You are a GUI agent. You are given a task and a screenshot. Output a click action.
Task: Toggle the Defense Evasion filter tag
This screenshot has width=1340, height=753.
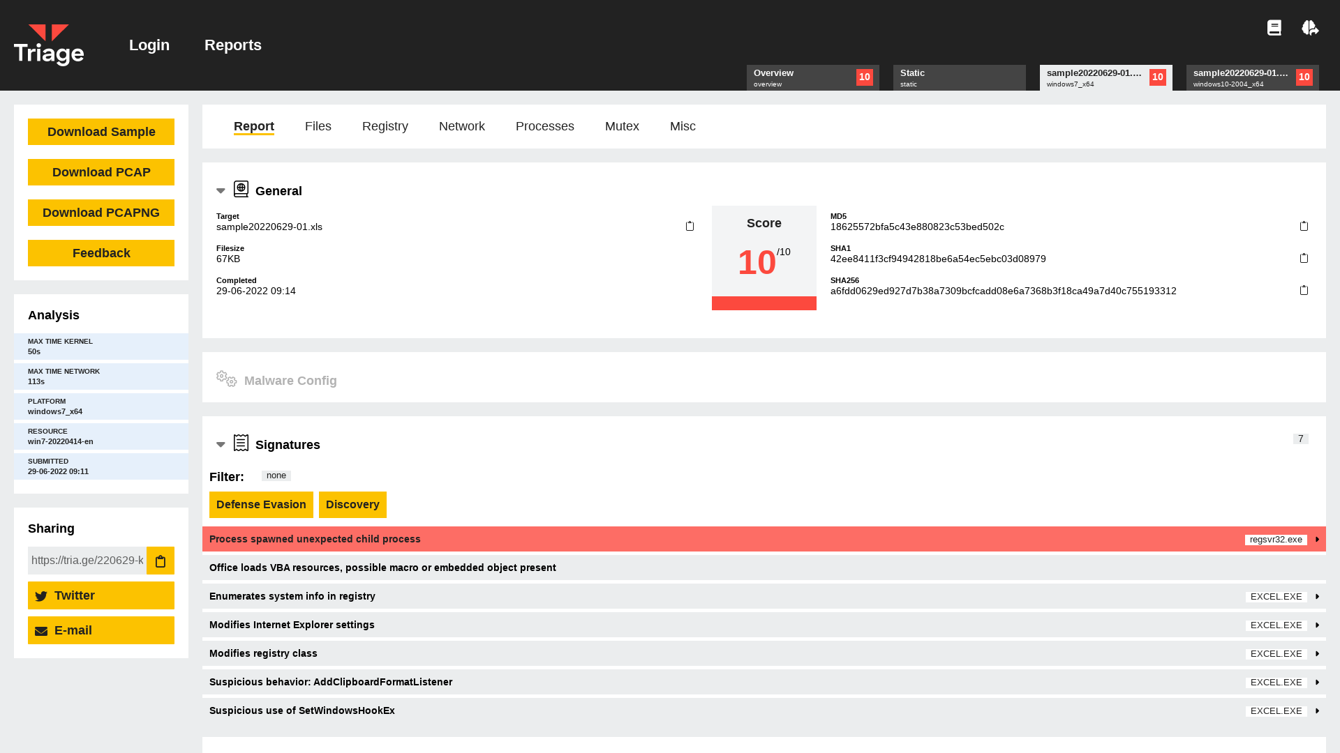point(261,504)
